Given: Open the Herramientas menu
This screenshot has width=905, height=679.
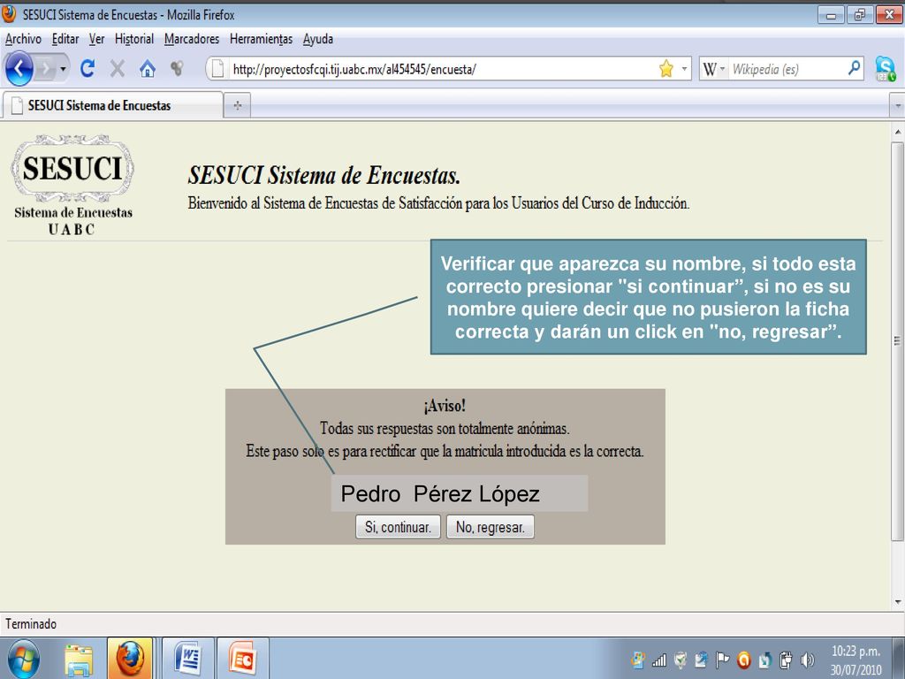Looking at the screenshot, I should coord(261,39).
